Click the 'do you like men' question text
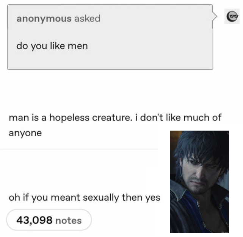243x237 pixels. (52, 46)
